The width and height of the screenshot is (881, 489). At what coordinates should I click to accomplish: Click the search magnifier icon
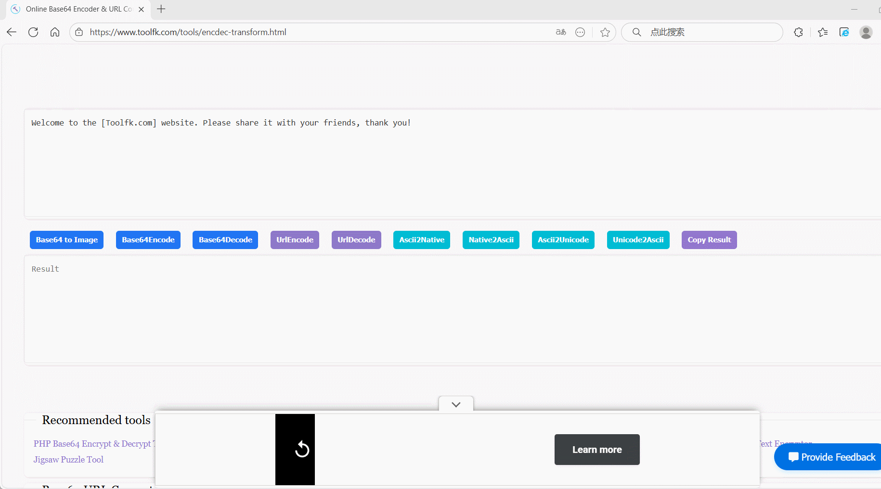coord(636,32)
